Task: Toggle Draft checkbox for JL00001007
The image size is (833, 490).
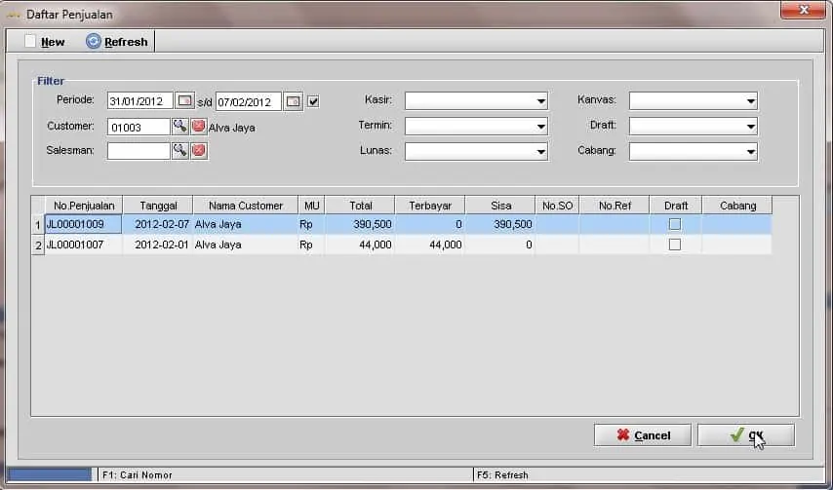Action: click(x=675, y=245)
